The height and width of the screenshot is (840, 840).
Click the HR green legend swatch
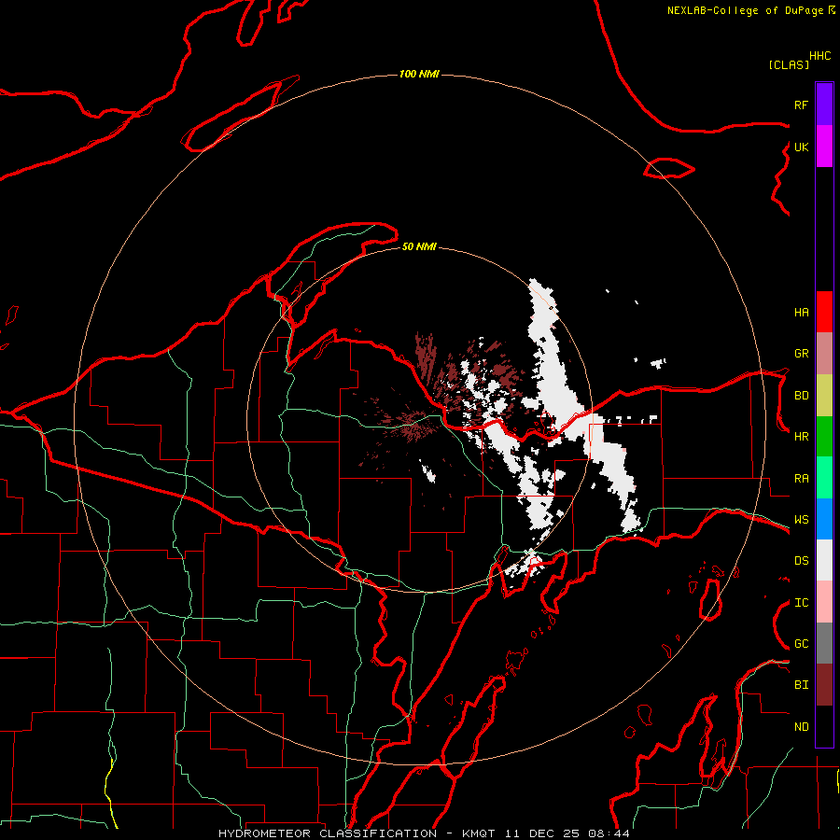(x=824, y=436)
